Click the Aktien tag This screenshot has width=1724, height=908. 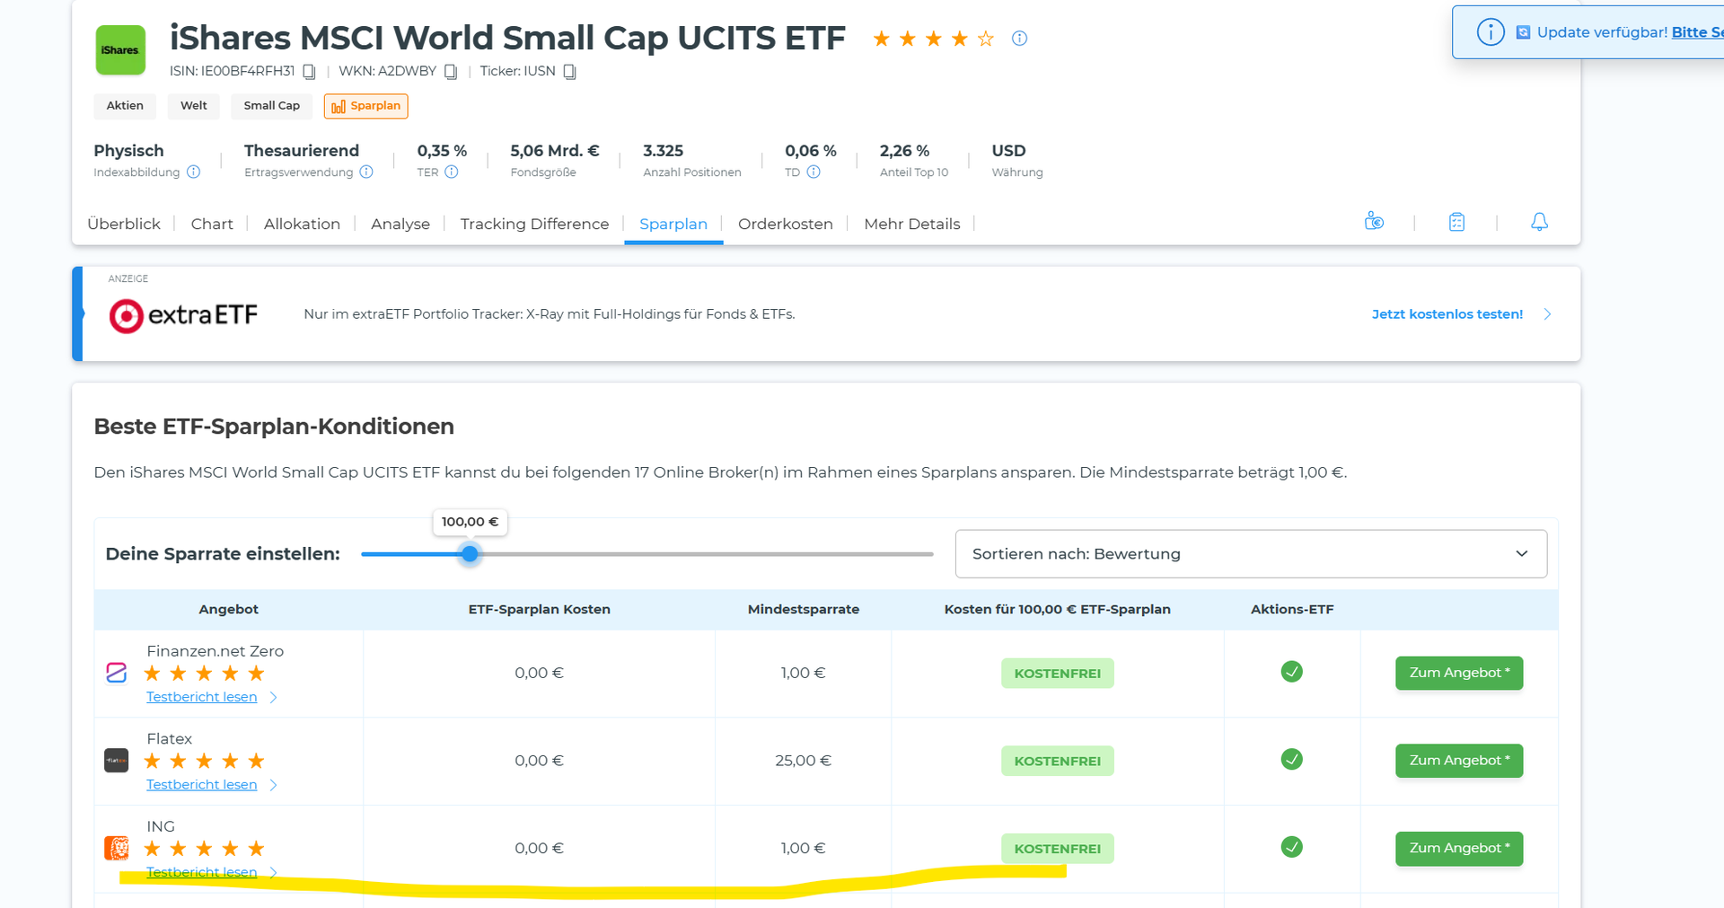point(125,106)
